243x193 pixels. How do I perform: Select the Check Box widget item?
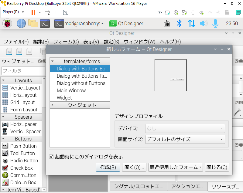pos(21,168)
